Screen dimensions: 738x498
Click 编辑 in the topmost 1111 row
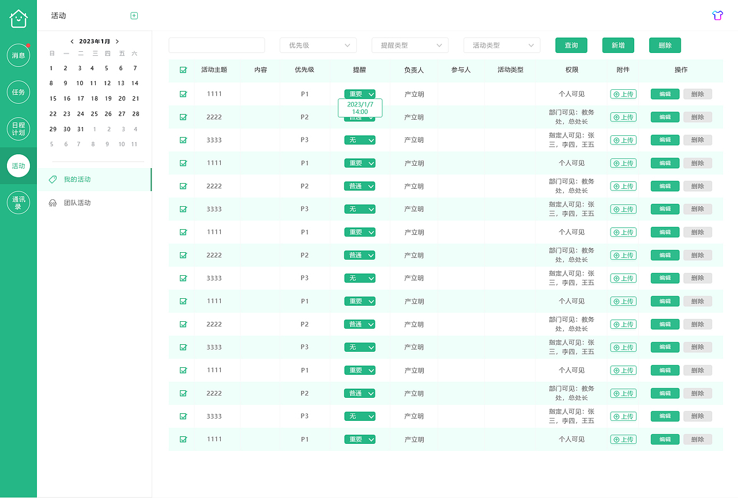[665, 94]
